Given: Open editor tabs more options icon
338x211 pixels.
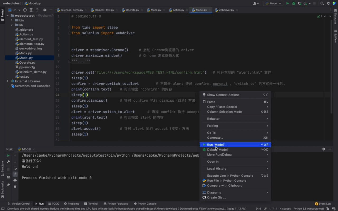Looking at the screenshot, I should point(330,10).
